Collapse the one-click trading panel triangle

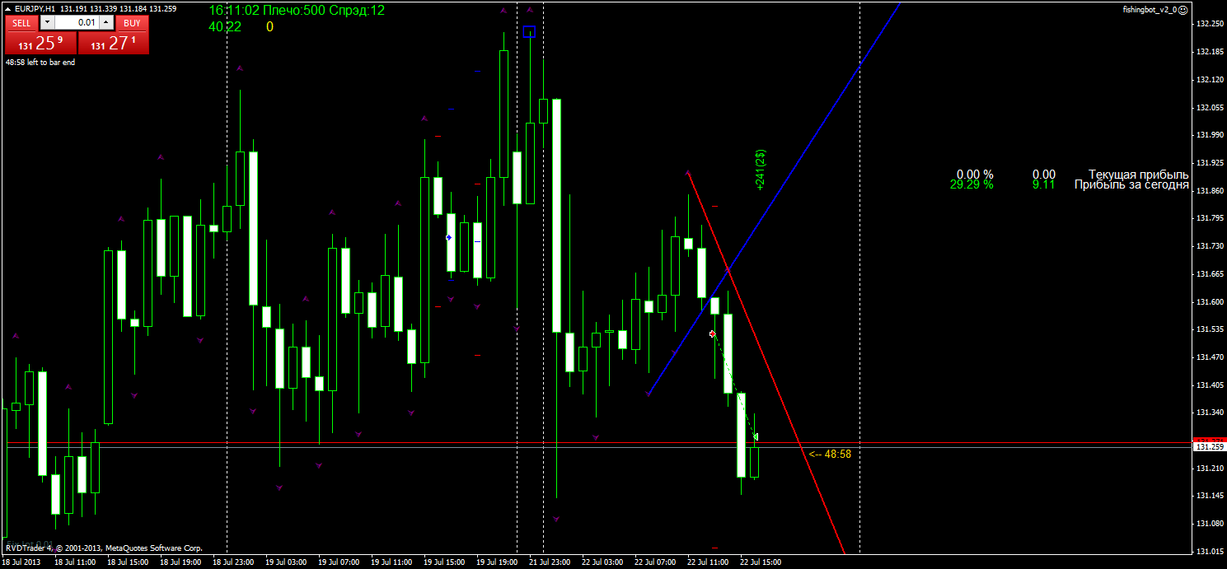[x=9, y=8]
